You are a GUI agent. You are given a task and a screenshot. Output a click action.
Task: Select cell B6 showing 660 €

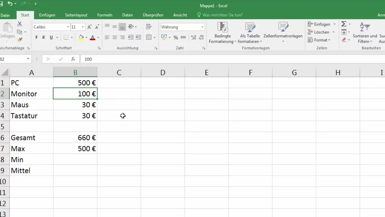(75, 138)
